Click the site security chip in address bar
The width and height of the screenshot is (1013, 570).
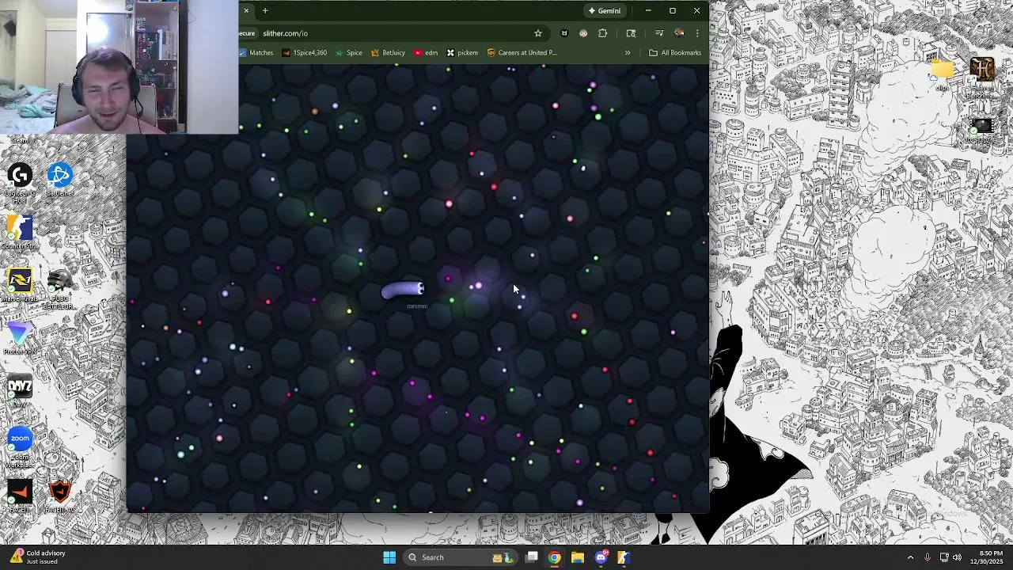tap(247, 33)
